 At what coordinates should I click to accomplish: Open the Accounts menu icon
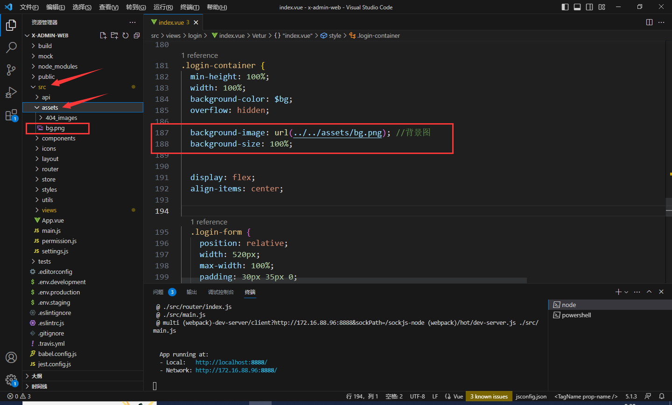11,357
